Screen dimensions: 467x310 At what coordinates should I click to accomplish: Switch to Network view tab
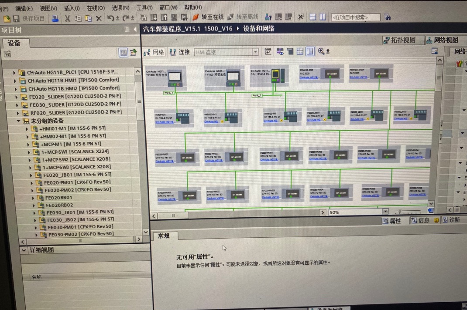click(446, 40)
